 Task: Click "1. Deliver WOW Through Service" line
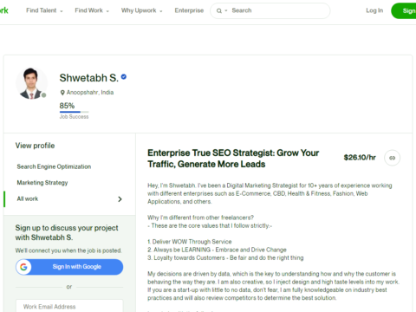190,242
